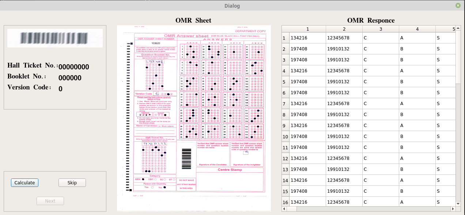Select column header 3 in the response table
Screen dimensions: 465x215
click(381, 29)
